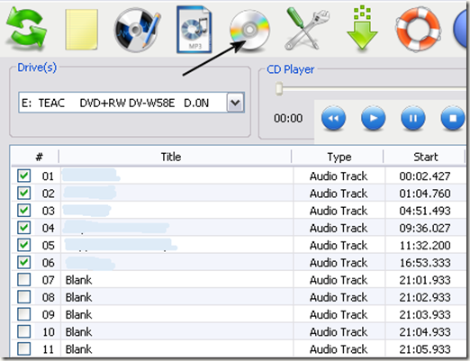The width and height of the screenshot is (470, 361).
Task: Select the Blank title of track 08
Action: coord(78,297)
